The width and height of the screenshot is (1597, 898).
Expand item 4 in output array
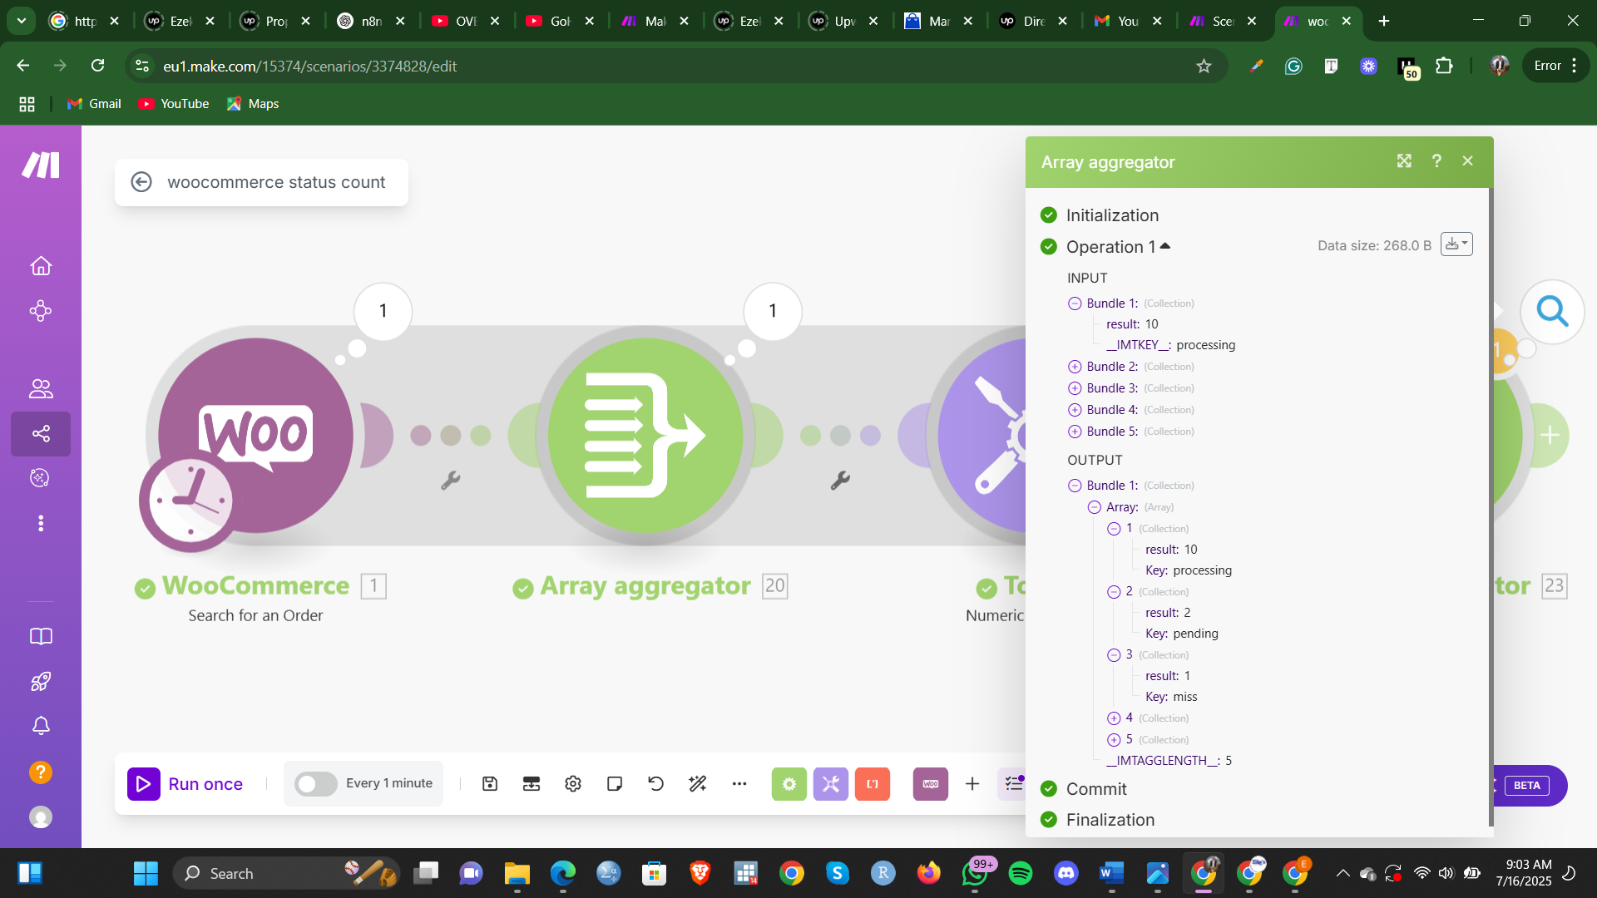coord(1114,718)
